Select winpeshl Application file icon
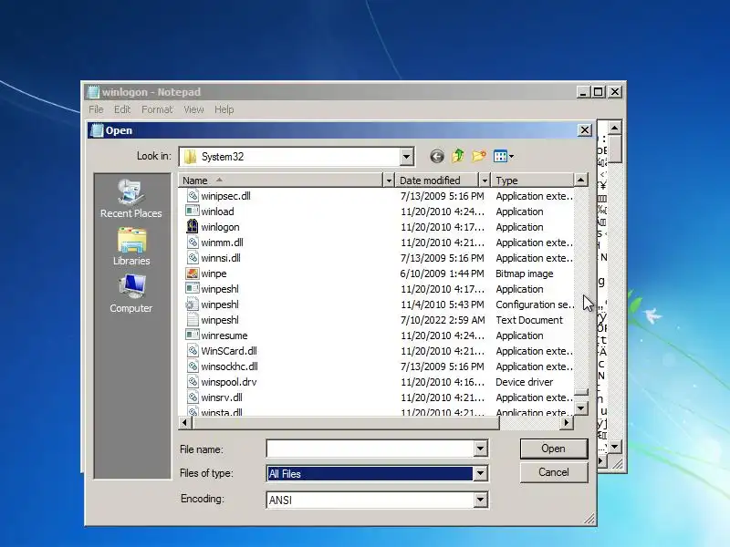Screen dimensions: 730x547 (193, 289)
